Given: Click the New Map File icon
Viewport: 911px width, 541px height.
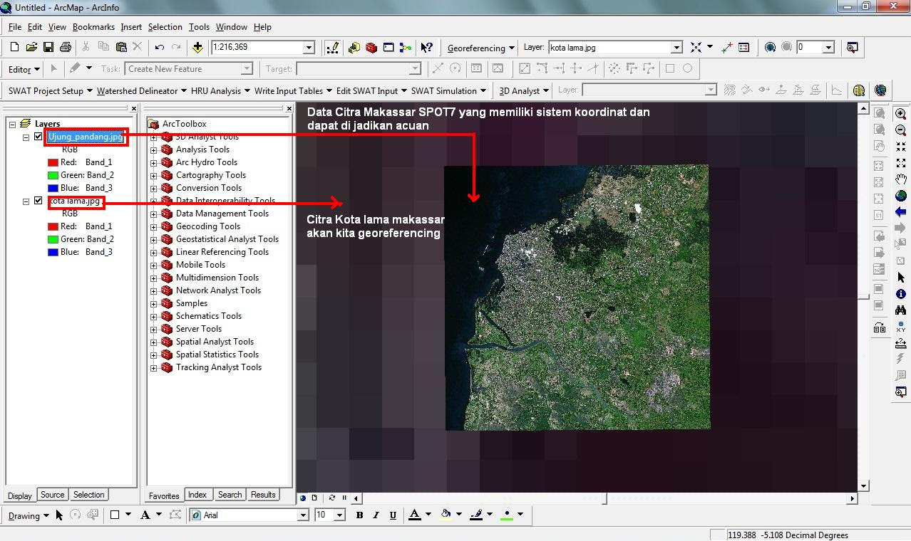Looking at the screenshot, I should (x=14, y=47).
